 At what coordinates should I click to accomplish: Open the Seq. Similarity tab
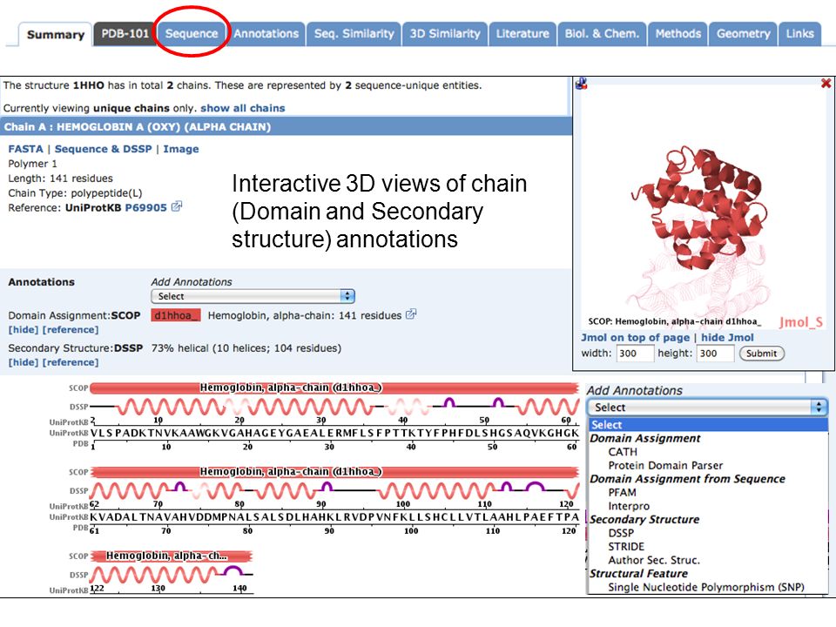coord(354,34)
